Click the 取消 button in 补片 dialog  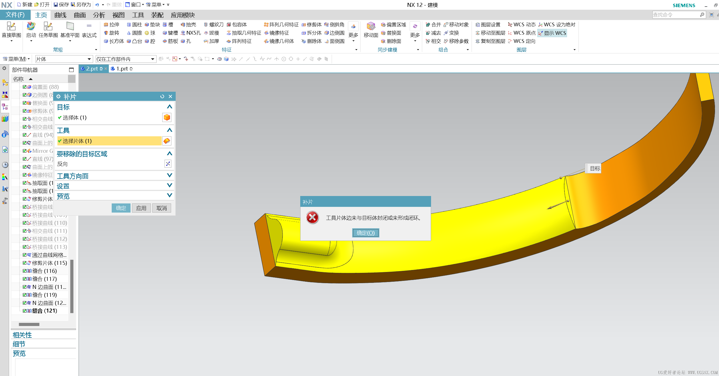[161, 208]
